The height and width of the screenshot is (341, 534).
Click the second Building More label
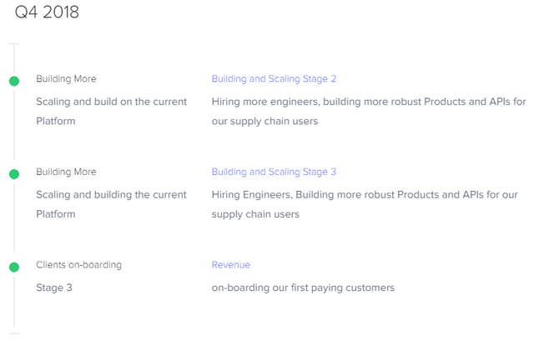point(66,172)
